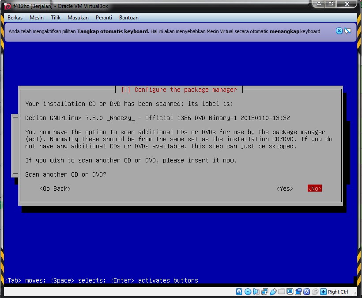Close the VirtualBox window
This screenshot has width=362, height=298.
347,4
